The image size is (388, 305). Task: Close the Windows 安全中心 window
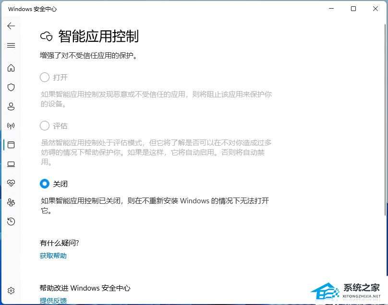pyautogui.click(x=376, y=9)
